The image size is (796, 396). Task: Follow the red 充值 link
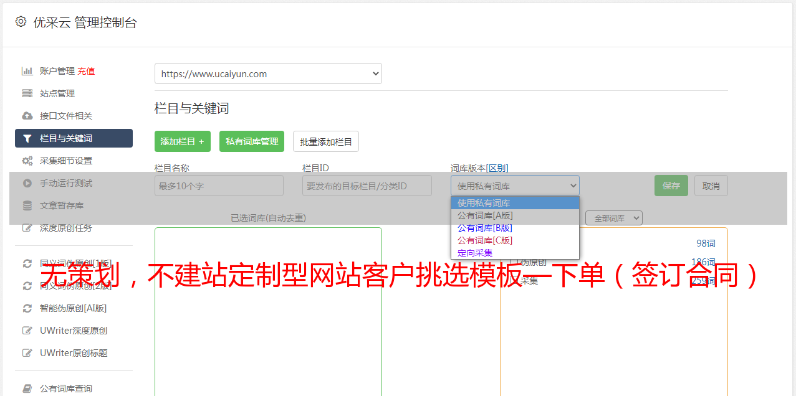(86, 71)
